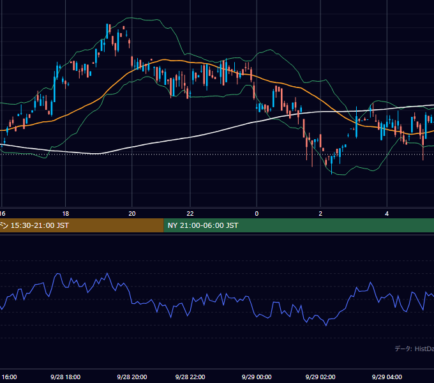This screenshot has height=383, width=434.
Task: Click the 9/28 18:00 date label
Action: pyautogui.click(x=66, y=377)
